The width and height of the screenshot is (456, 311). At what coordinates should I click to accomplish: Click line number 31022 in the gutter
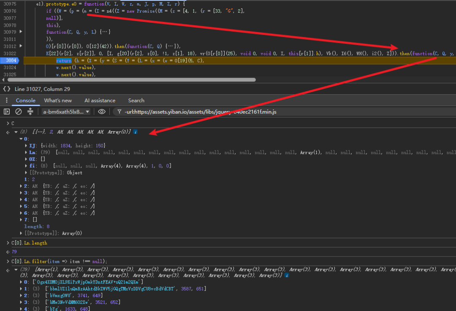tap(10, 54)
